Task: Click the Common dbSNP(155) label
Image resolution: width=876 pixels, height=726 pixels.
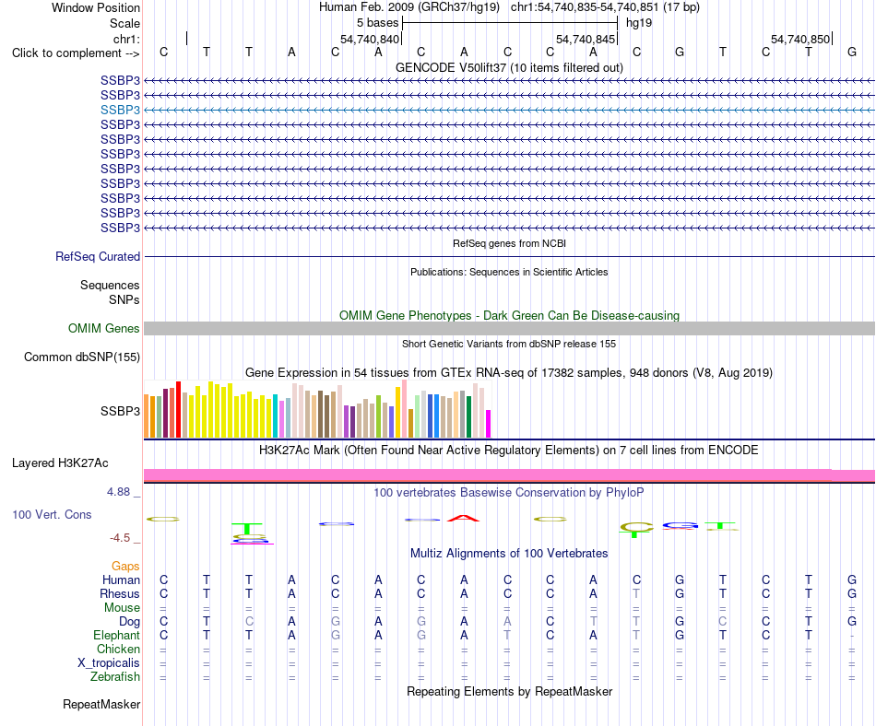Action: [82, 357]
